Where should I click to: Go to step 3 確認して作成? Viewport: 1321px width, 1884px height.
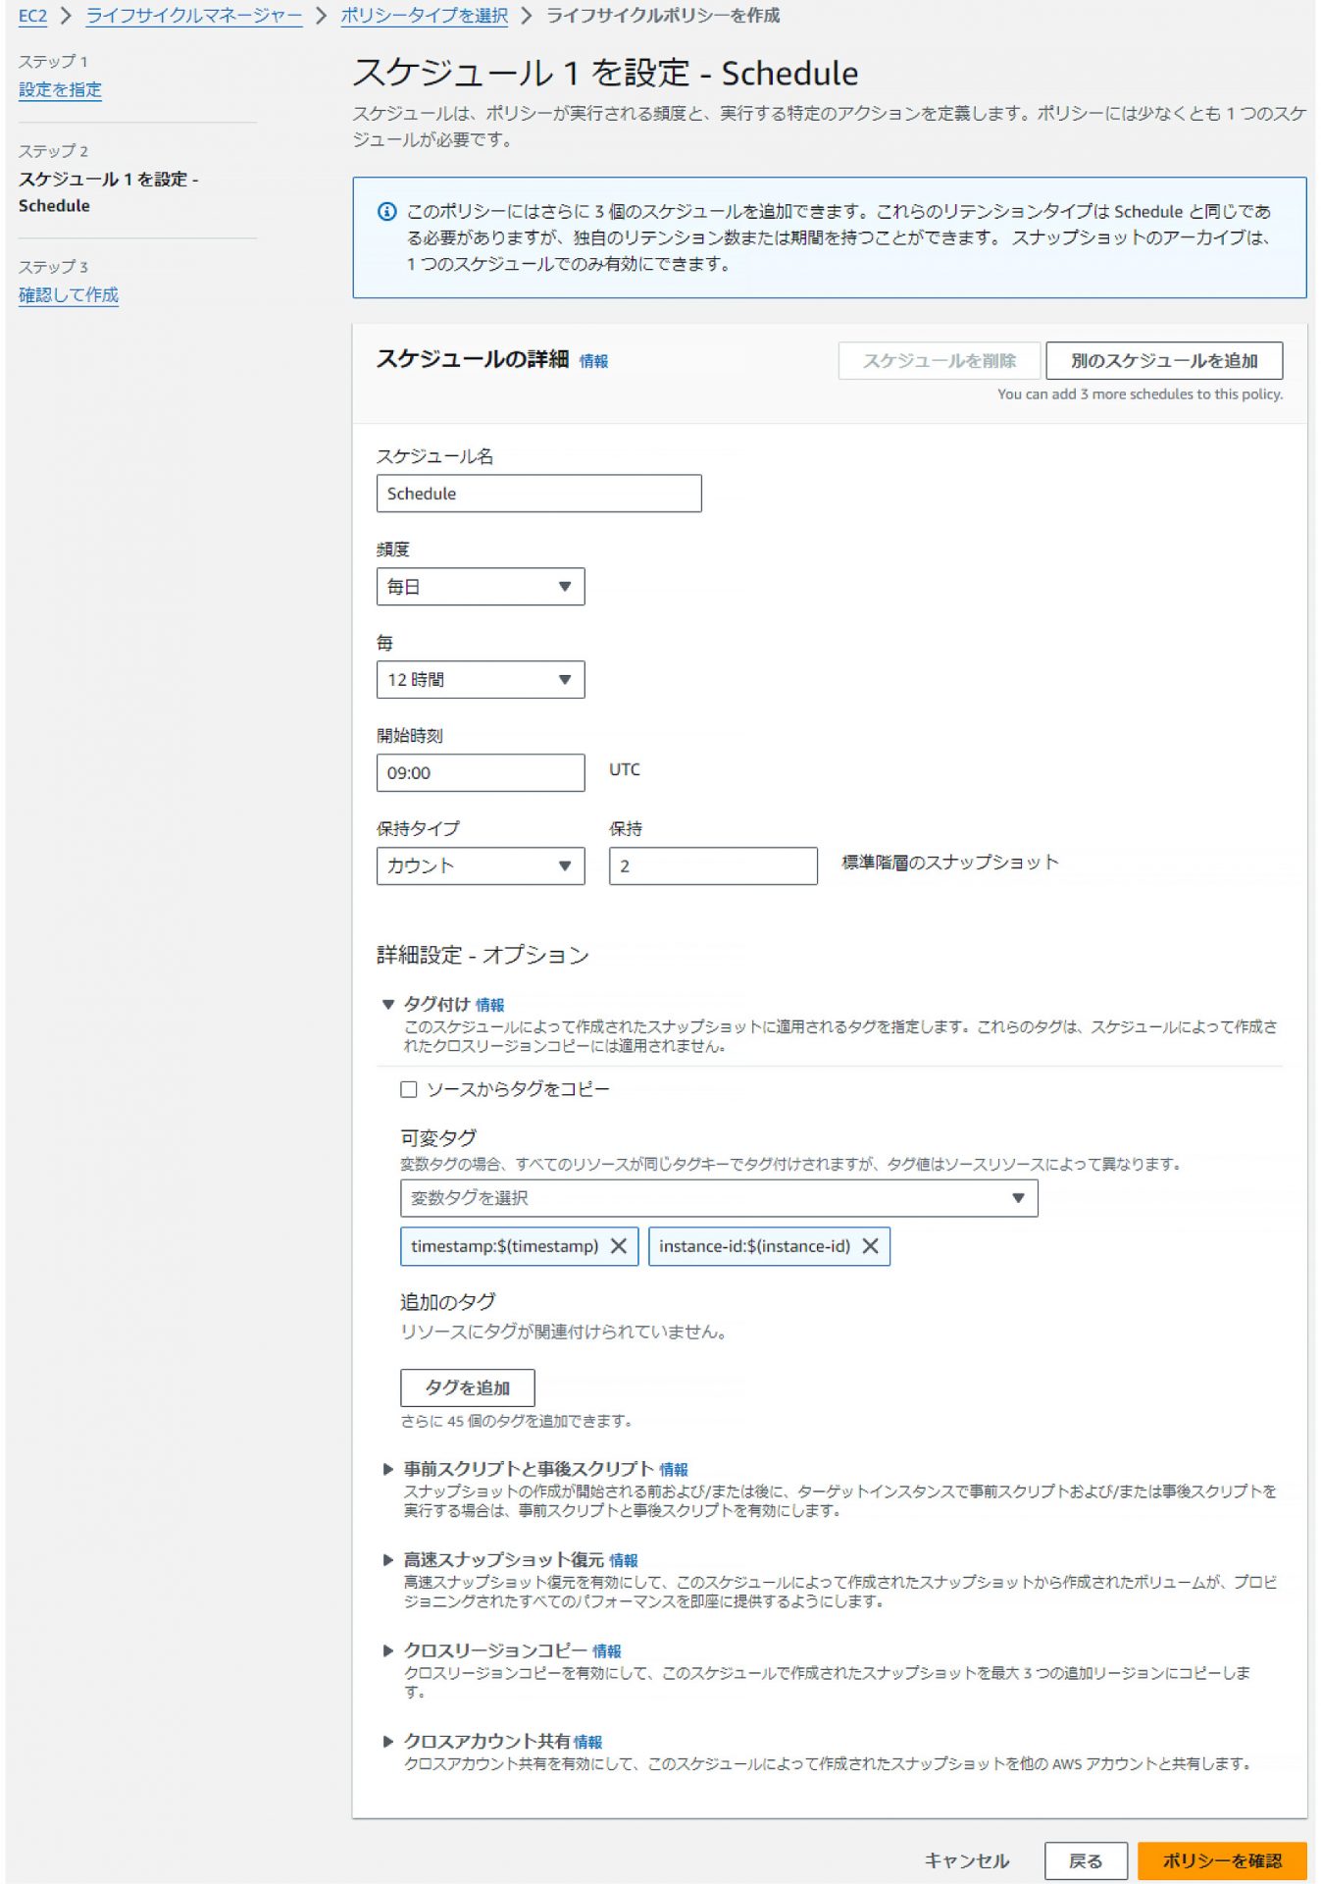(69, 294)
